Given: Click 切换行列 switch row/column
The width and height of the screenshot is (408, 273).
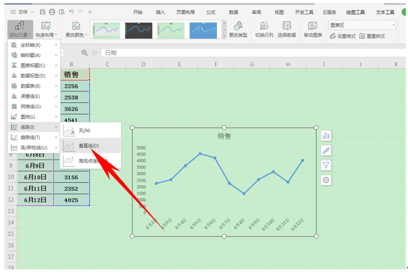Looking at the screenshot, I should pyautogui.click(x=264, y=29).
